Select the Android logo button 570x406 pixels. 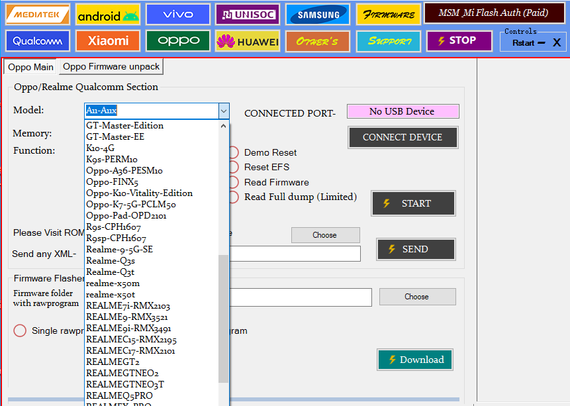pos(107,15)
